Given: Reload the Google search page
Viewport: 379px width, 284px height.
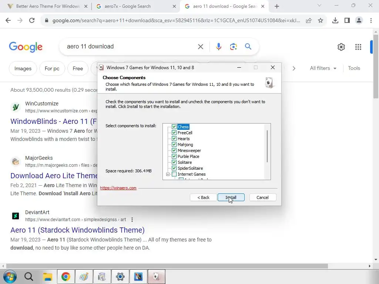Looking at the screenshot, I should point(32,21).
